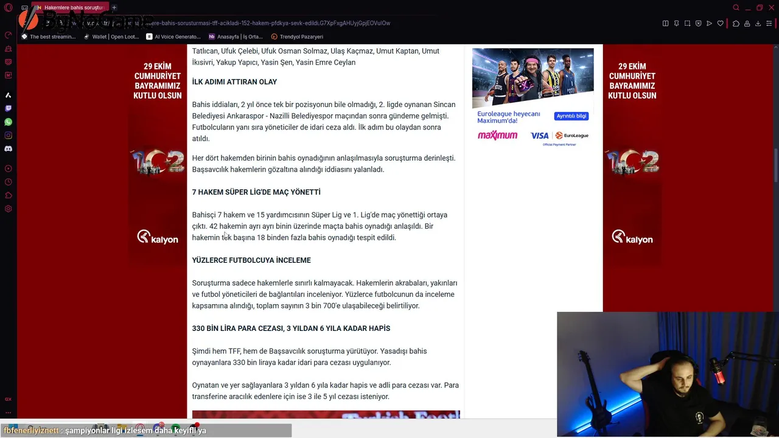Click the pinboard pin icon in address bar
This screenshot has height=438, width=779.
coord(676,23)
